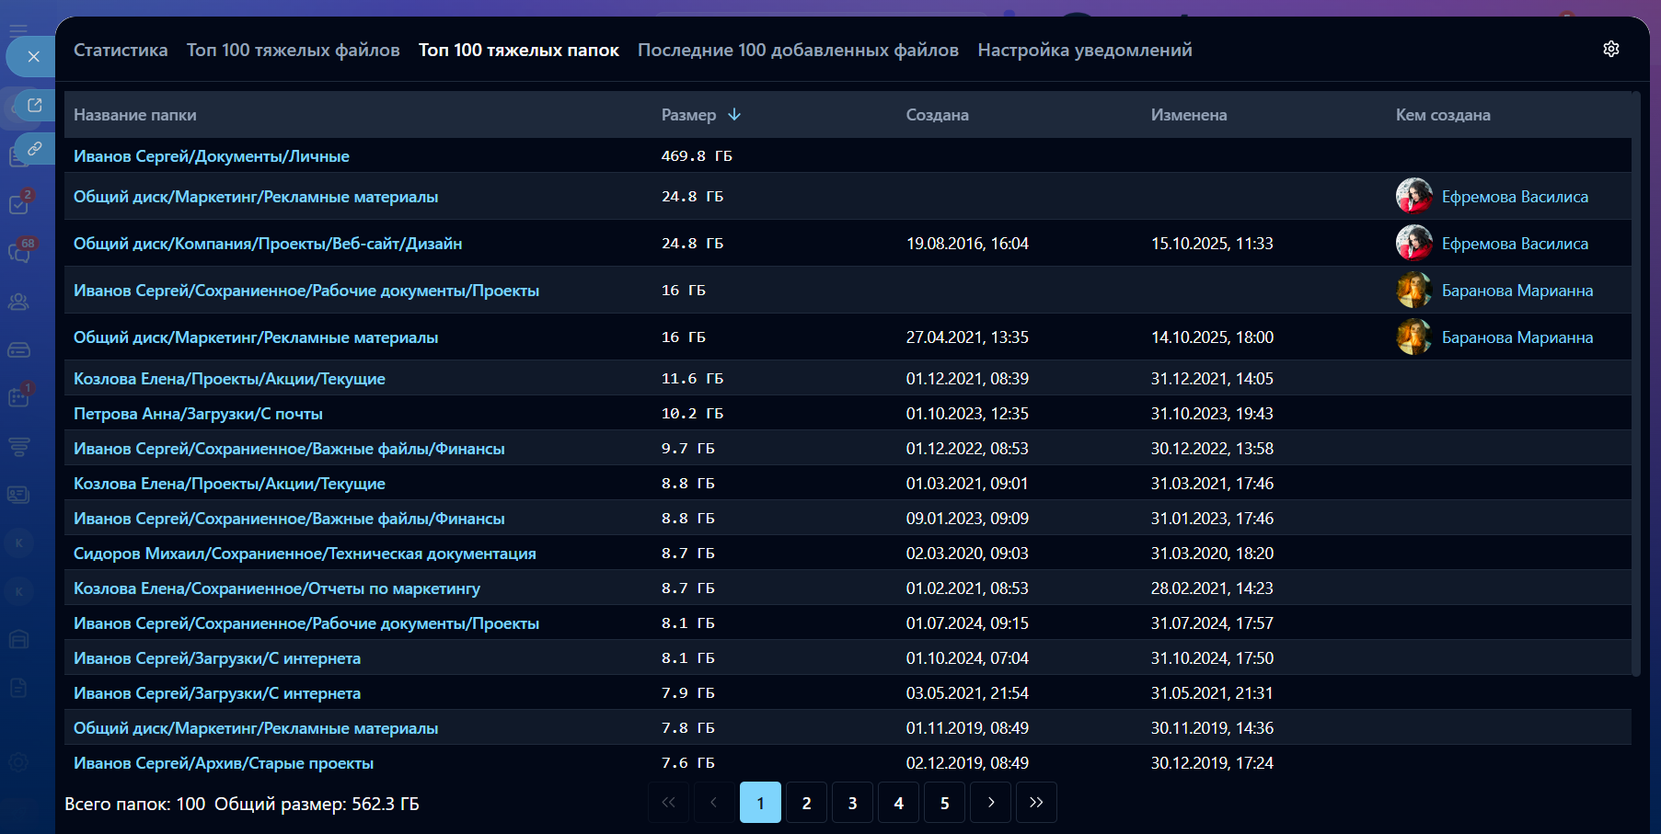Open the people group icon in sidebar

pos(19,302)
